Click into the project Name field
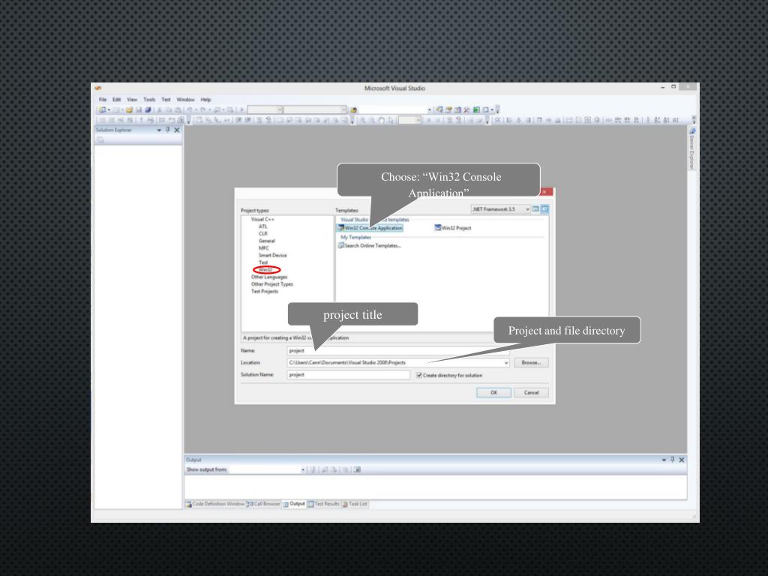Viewport: 768px width, 576px height. [x=397, y=351]
